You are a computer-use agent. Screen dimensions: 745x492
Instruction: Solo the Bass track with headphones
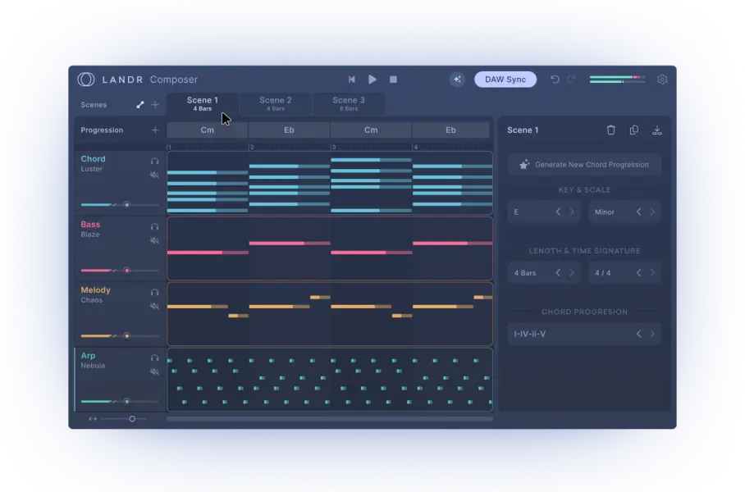154,226
